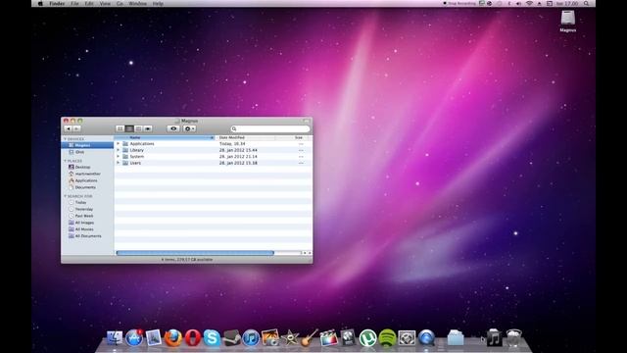Collapse the Places sidebar section

[x=66, y=161]
